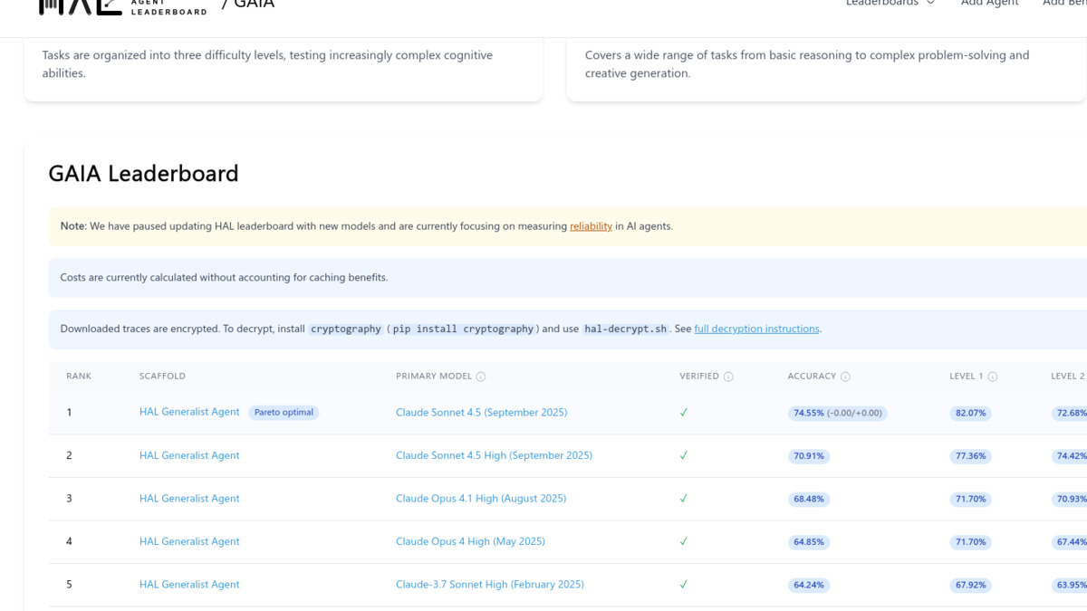Click the info icon beside Verified
Viewport: 1087px width, 611px height.
click(728, 377)
